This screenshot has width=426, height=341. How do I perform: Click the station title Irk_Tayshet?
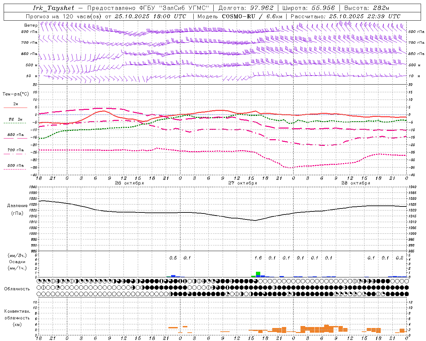(x=54, y=8)
